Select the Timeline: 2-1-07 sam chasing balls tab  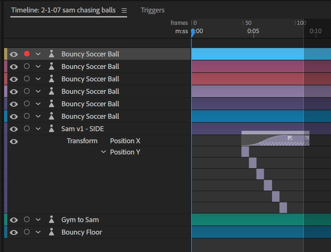click(x=63, y=10)
